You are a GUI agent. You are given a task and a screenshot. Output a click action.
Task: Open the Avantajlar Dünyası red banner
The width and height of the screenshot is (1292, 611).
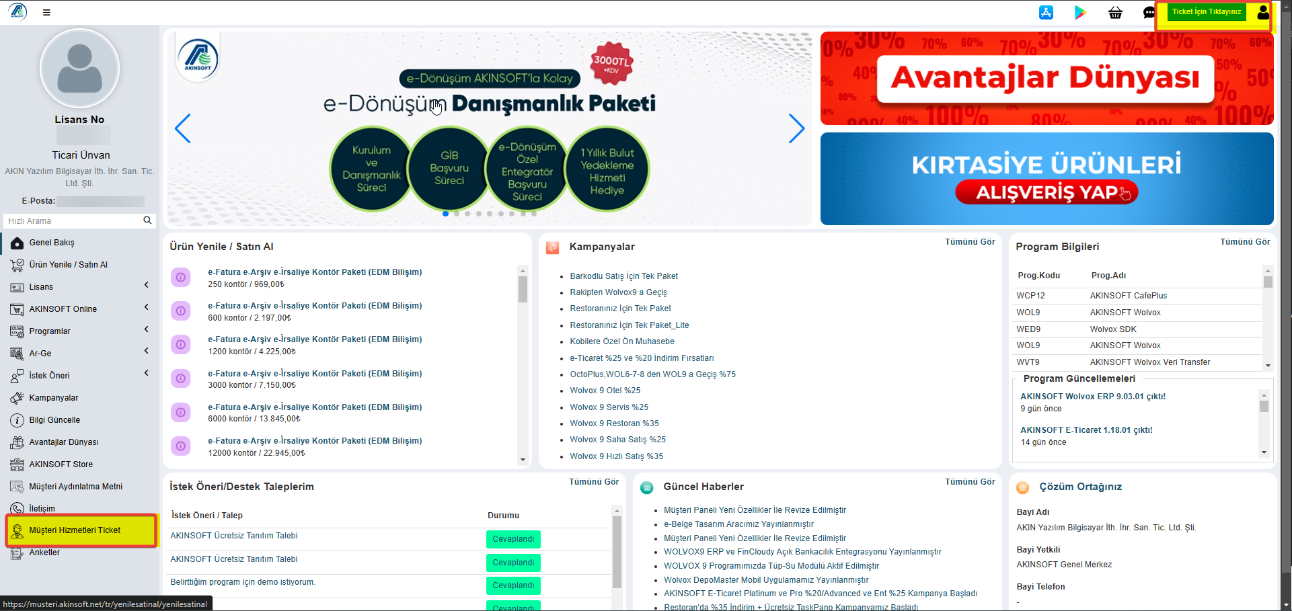tap(1047, 78)
